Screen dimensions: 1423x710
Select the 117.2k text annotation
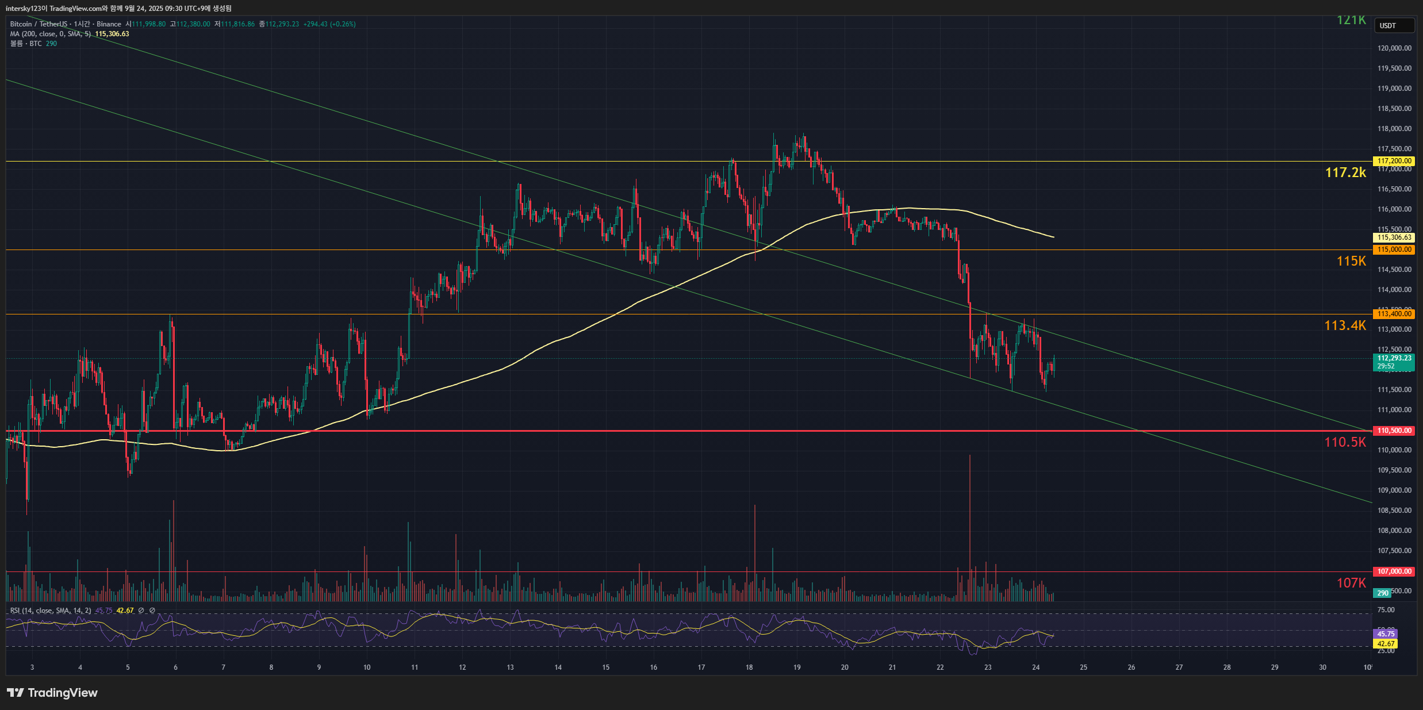pyautogui.click(x=1345, y=172)
